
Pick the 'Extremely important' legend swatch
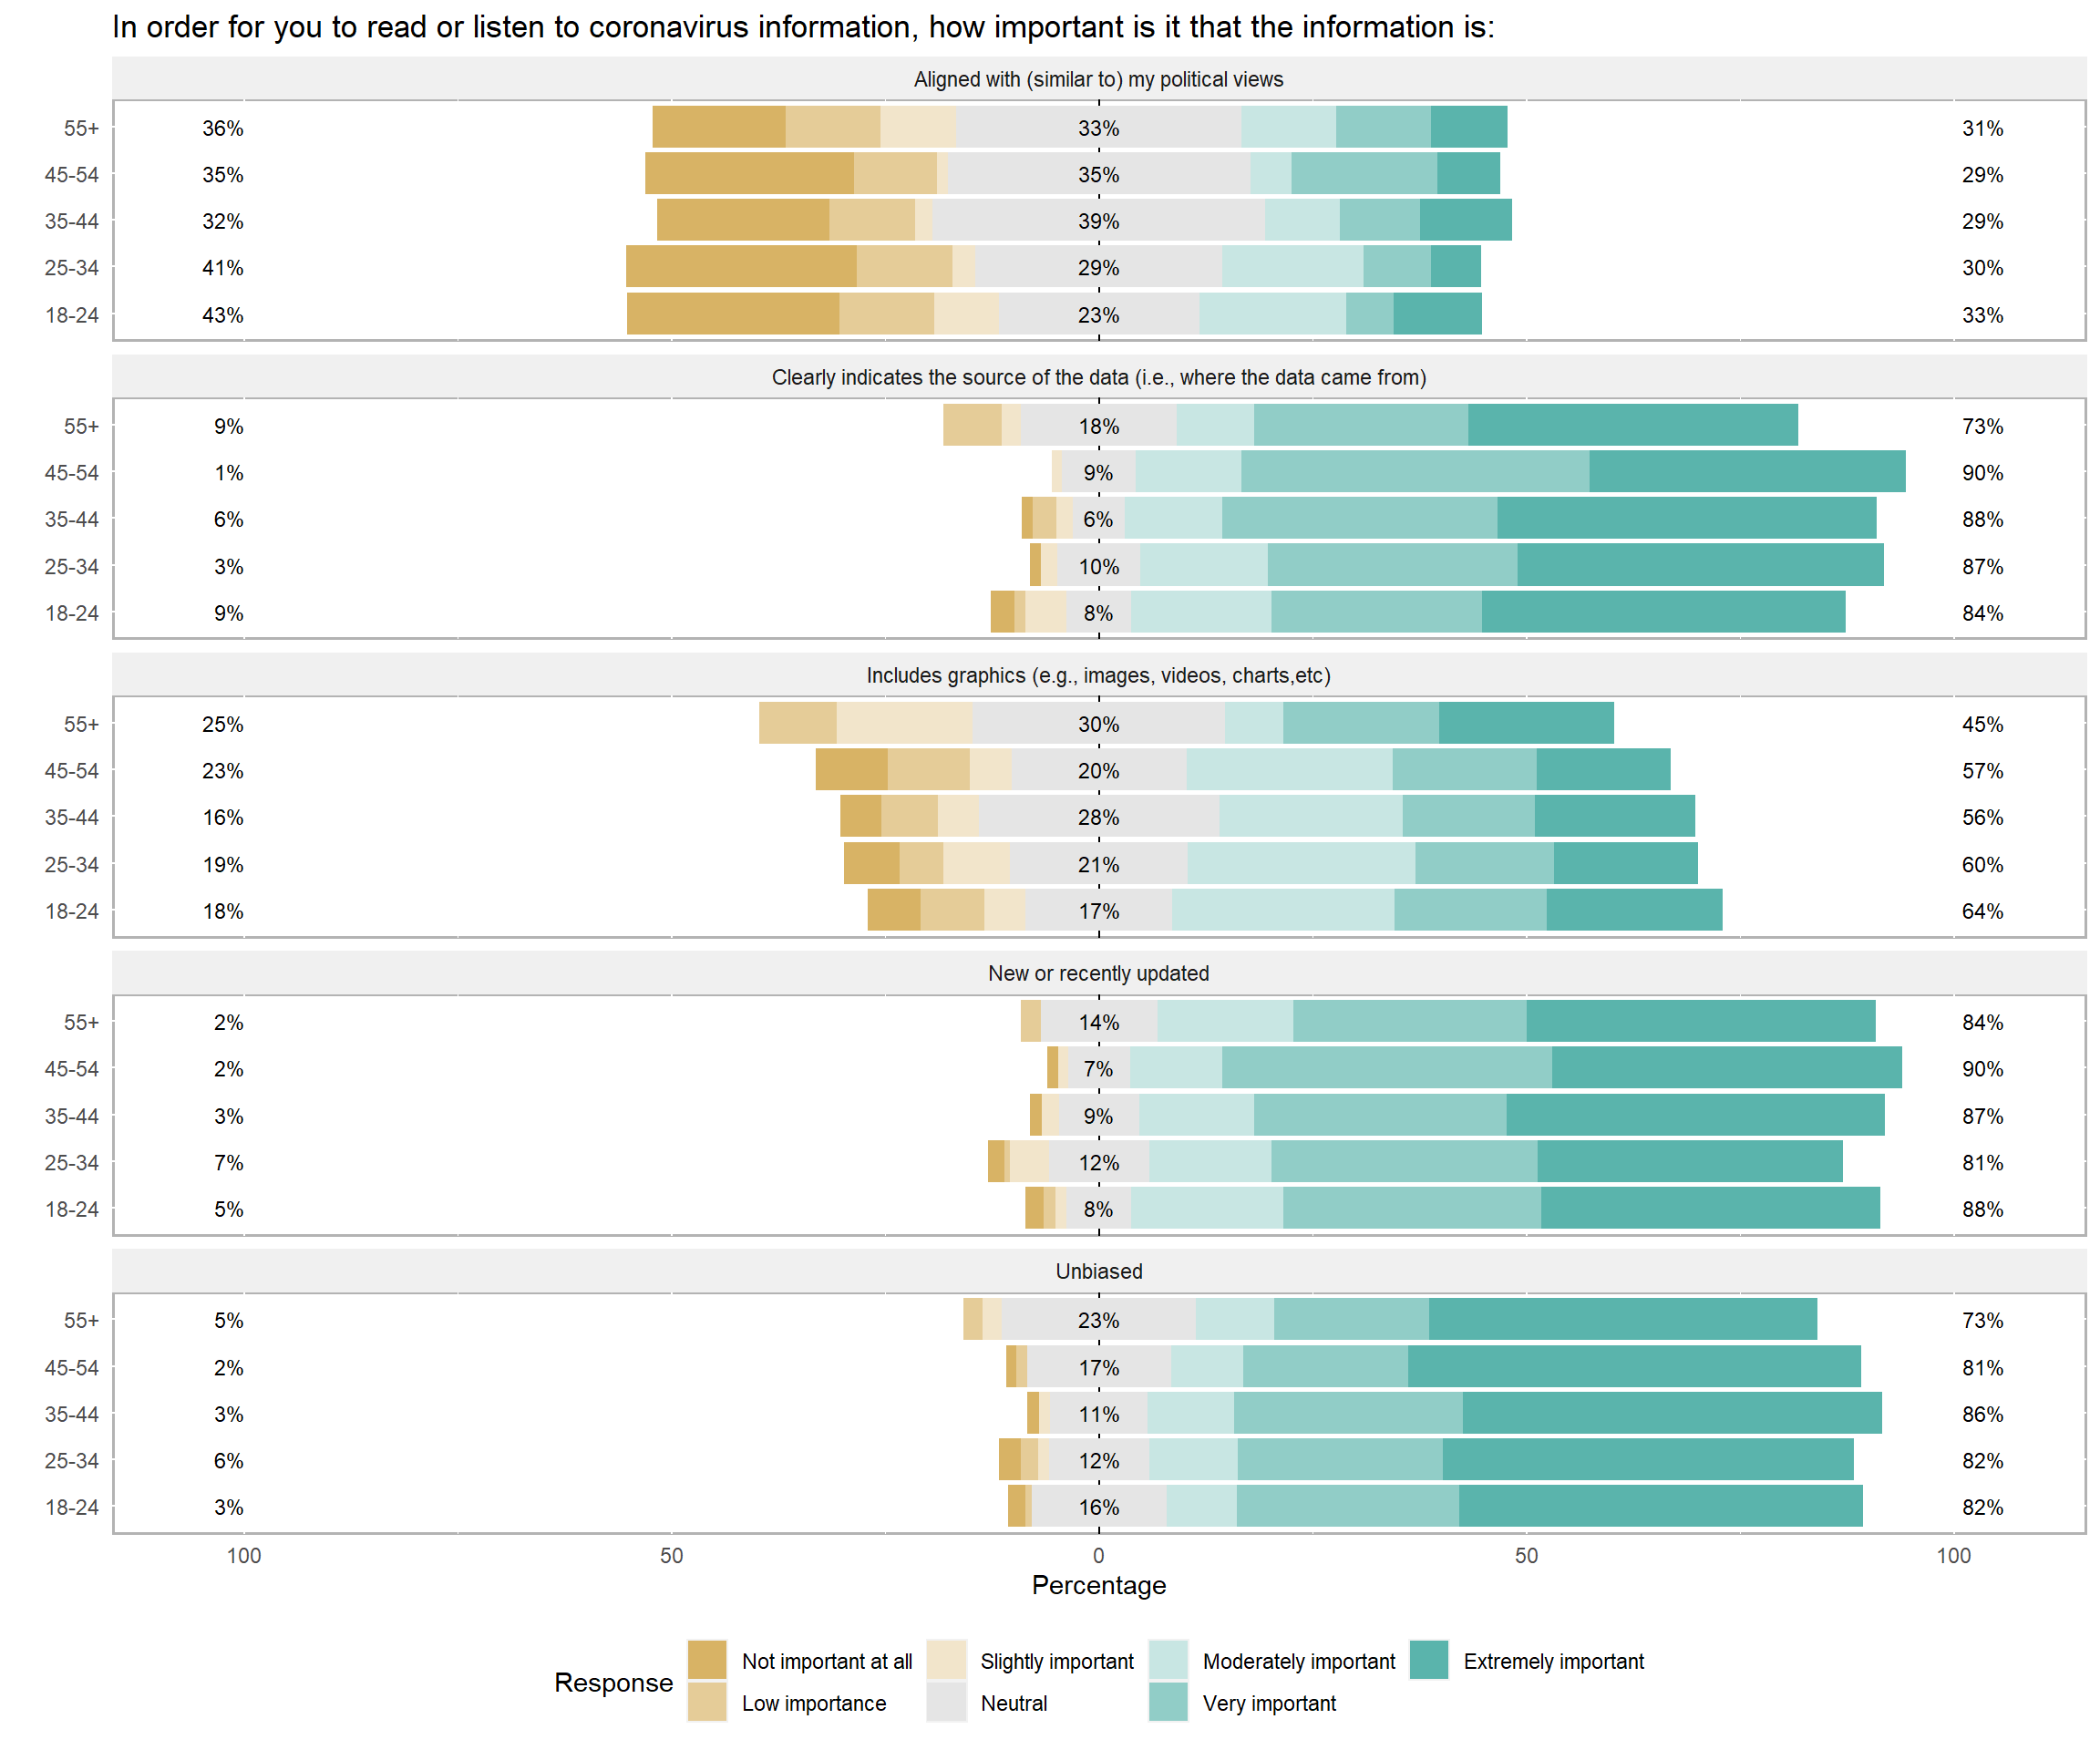[x=1429, y=1660]
